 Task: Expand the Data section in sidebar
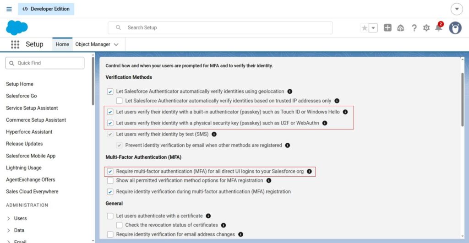coord(9,231)
